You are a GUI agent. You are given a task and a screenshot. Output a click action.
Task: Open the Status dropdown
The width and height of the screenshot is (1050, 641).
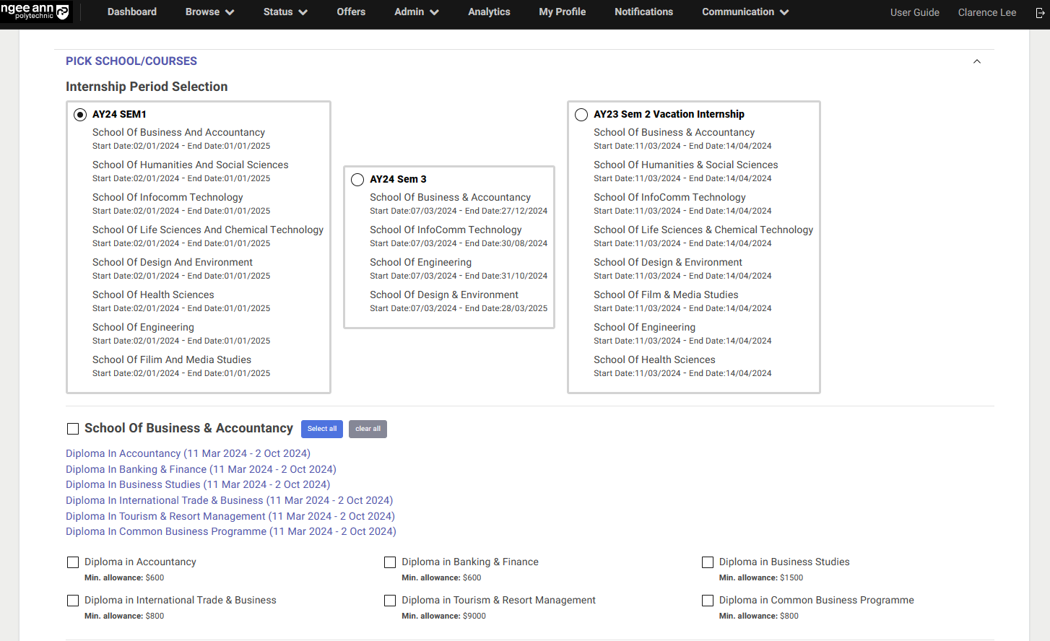285,12
